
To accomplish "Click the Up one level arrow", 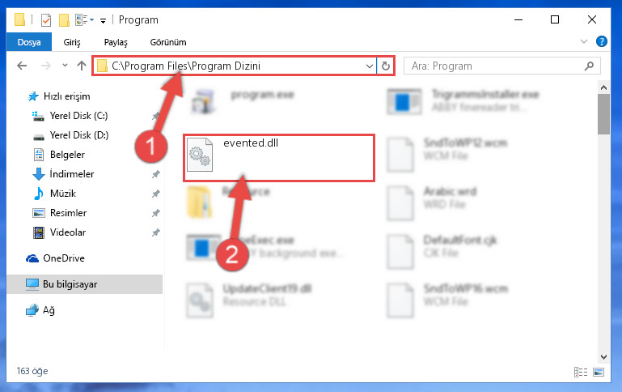I will pos(82,66).
